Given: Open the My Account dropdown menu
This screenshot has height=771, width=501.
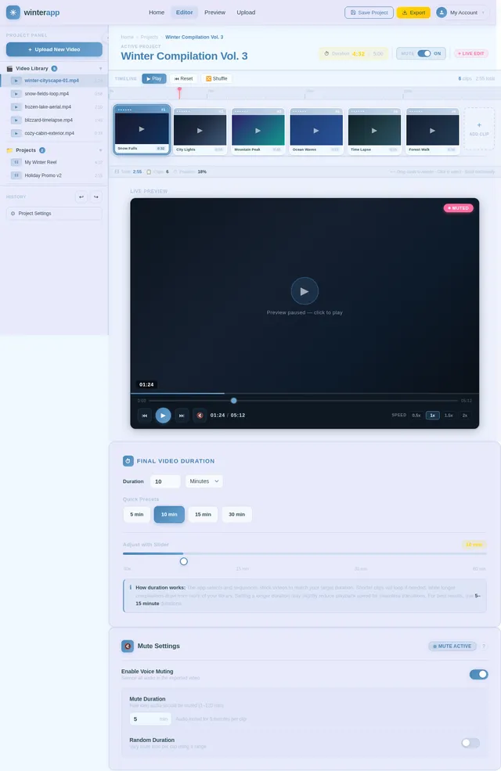Looking at the screenshot, I should pos(461,13).
